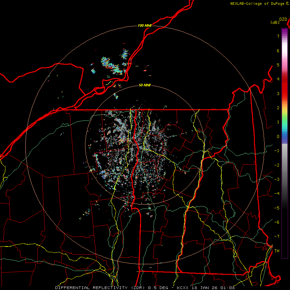This screenshot has width=290, height=290.
Task: Click the 100 NMI range ring label
Action: point(145,25)
